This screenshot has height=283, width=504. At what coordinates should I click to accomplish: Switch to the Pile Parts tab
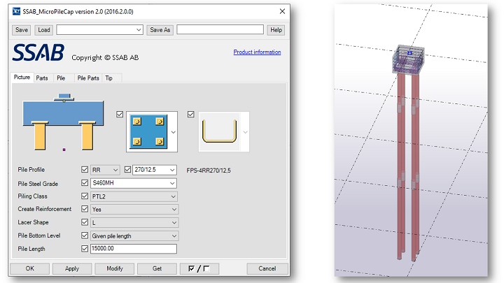coord(88,78)
